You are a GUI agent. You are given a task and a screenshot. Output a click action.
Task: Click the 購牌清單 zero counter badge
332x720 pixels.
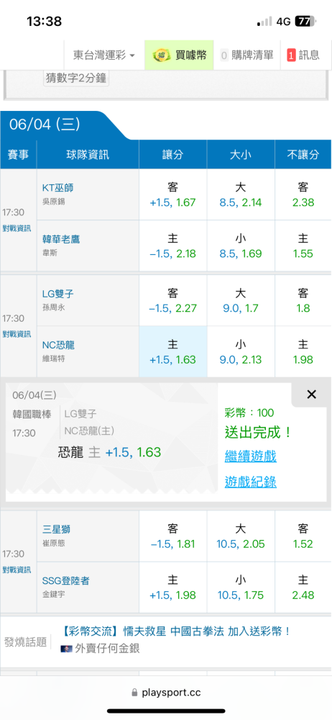(x=224, y=55)
